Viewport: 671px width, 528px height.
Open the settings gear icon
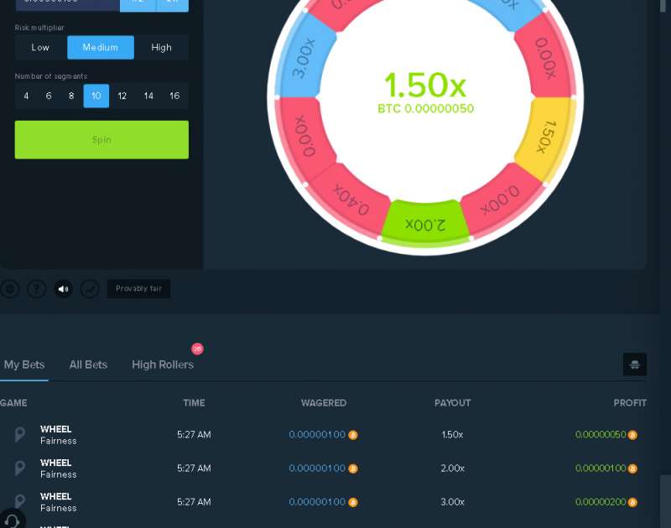[x=10, y=289]
